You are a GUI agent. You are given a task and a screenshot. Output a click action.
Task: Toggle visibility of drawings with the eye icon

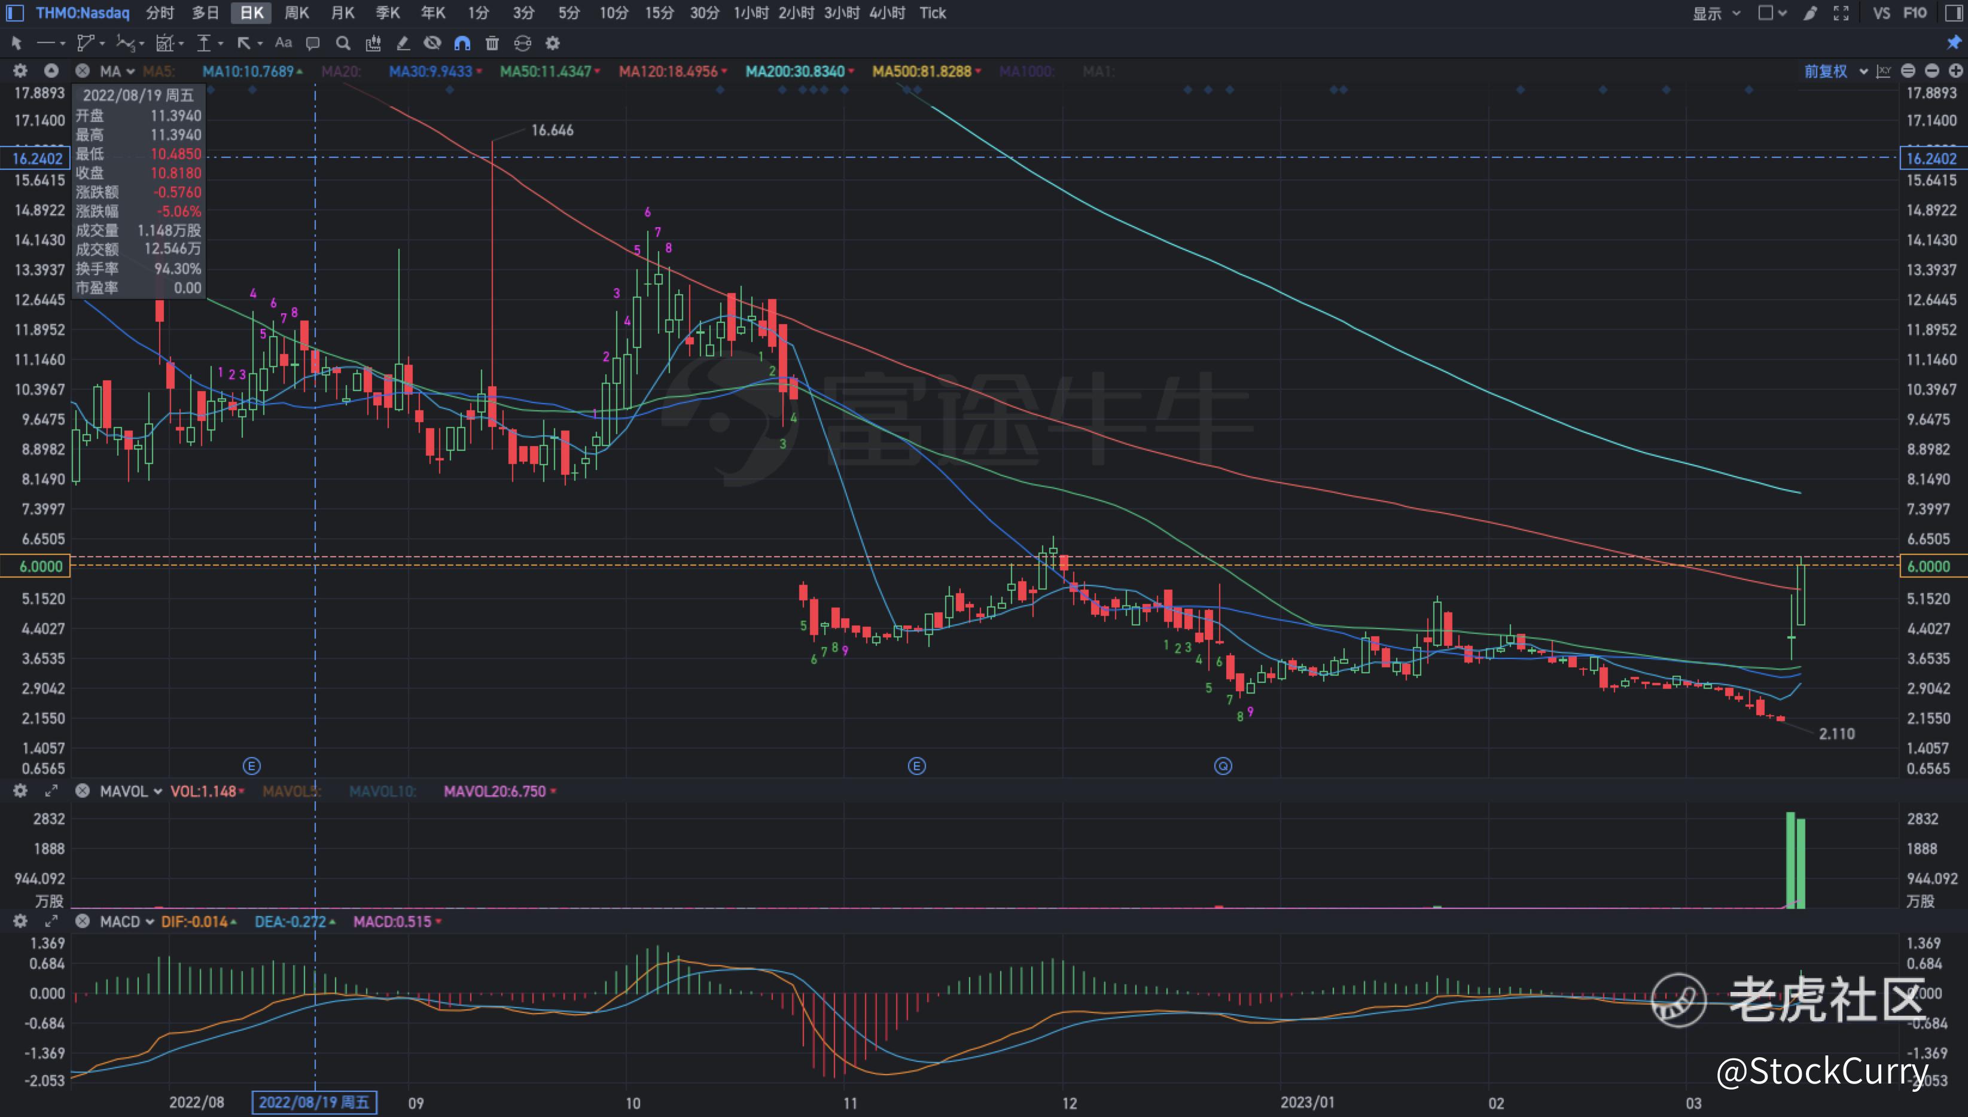tap(432, 43)
